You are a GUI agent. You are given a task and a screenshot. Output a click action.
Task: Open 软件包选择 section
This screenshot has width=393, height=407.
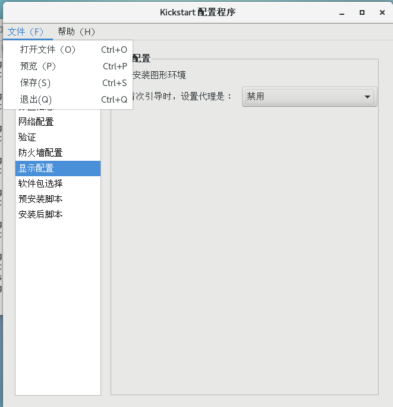[58, 184]
